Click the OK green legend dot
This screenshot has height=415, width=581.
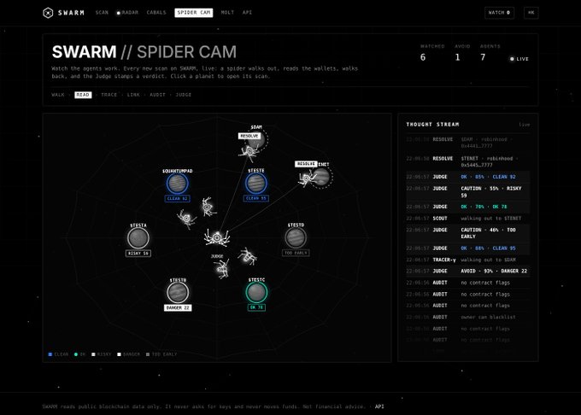[76, 354]
